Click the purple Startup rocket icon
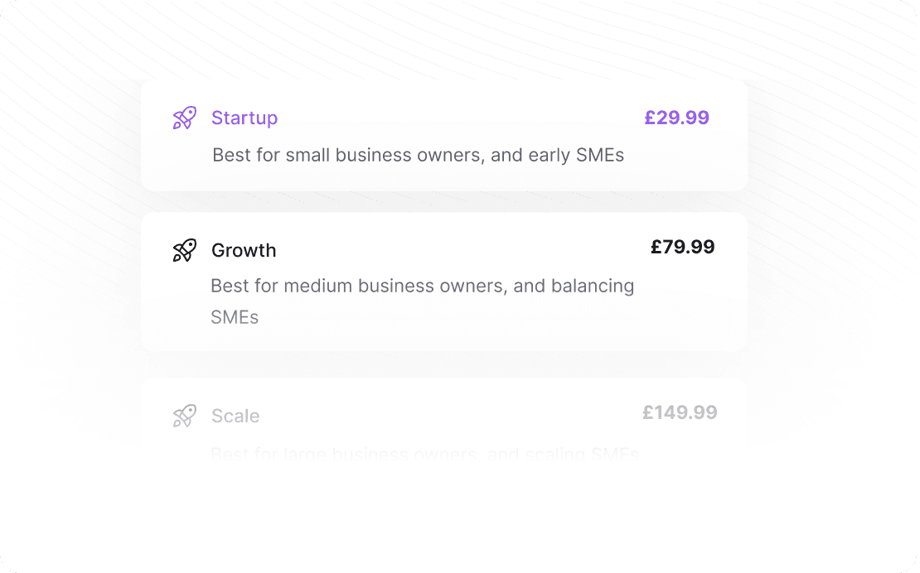 point(184,118)
